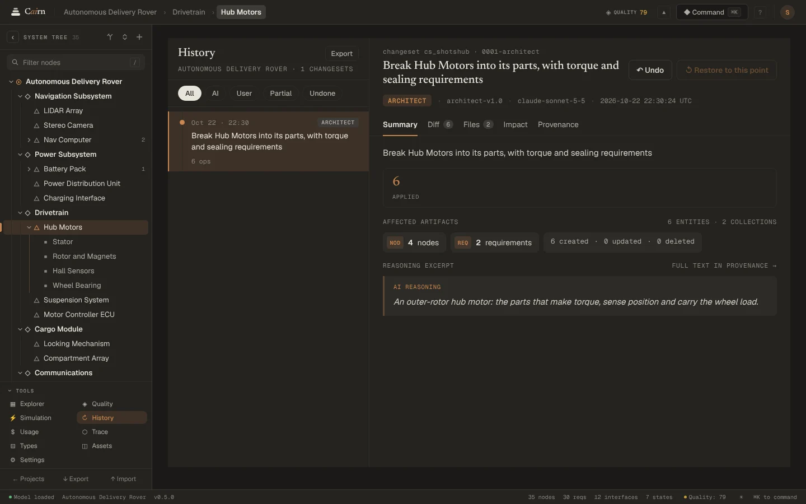
Task: Collapse the Navigation Subsystem node
Action: coord(20,96)
